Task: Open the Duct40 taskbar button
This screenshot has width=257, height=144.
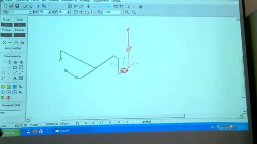Action: click(x=62, y=131)
